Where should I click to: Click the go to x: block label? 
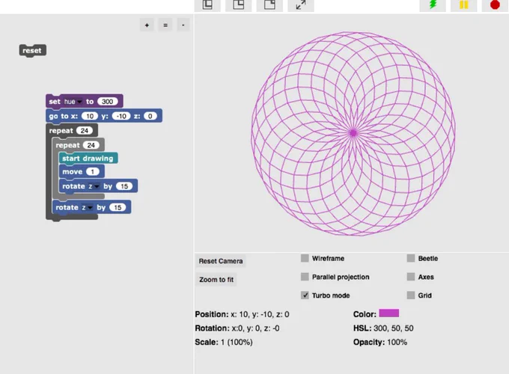click(x=64, y=116)
